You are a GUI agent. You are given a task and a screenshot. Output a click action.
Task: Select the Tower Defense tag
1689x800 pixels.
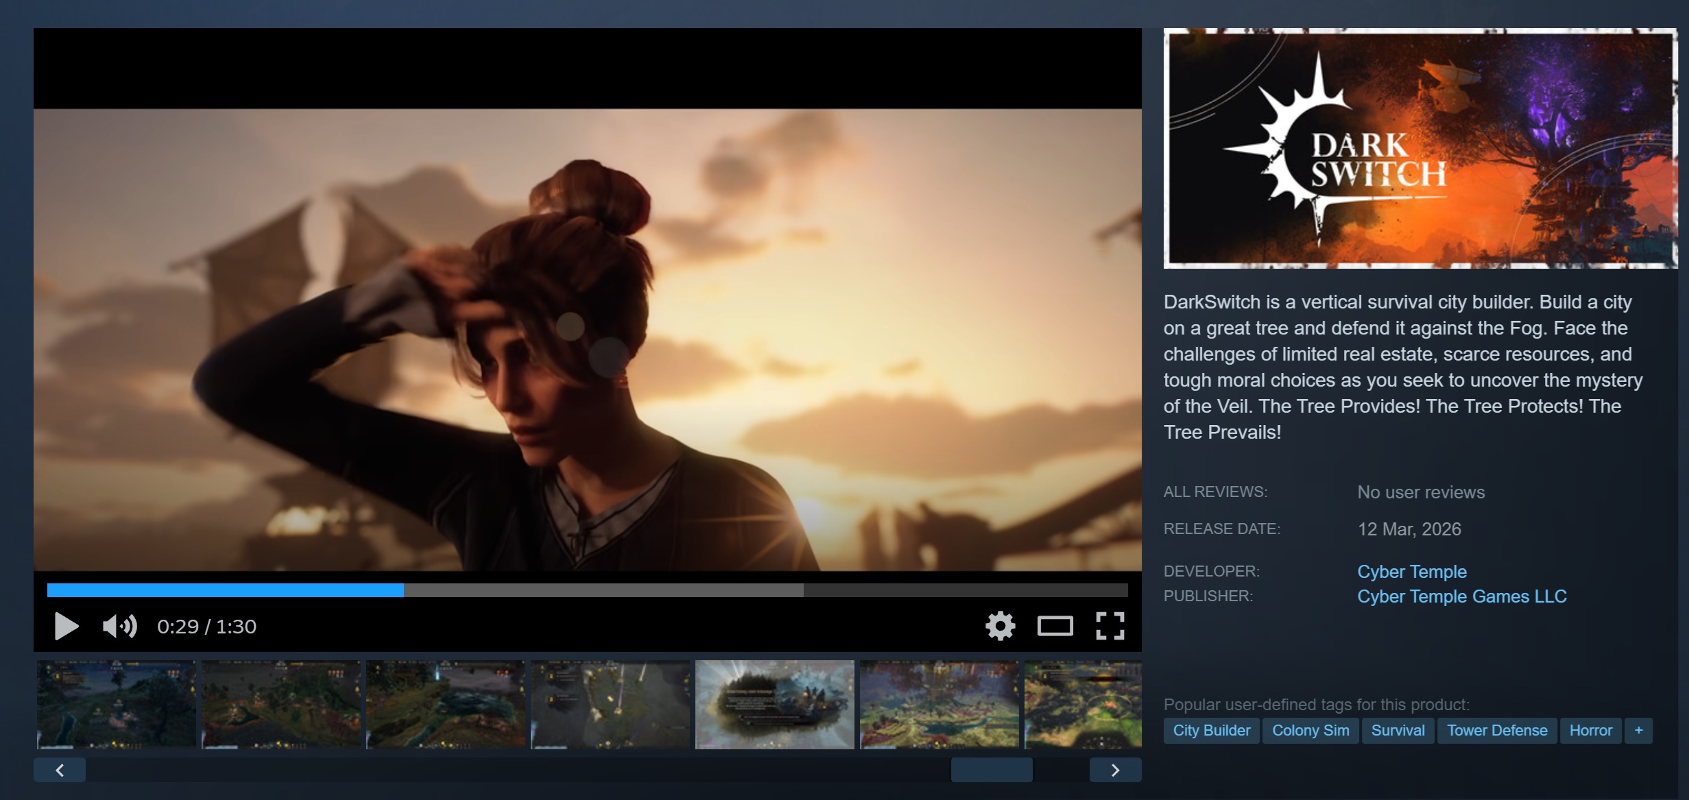tap(1496, 730)
